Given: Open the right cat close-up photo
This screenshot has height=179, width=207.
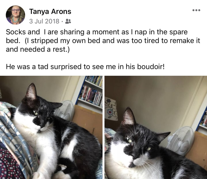Looking at the screenshot, I should click(x=156, y=127).
